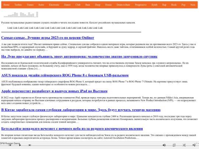Open the player playlist icon

tap(194, 145)
